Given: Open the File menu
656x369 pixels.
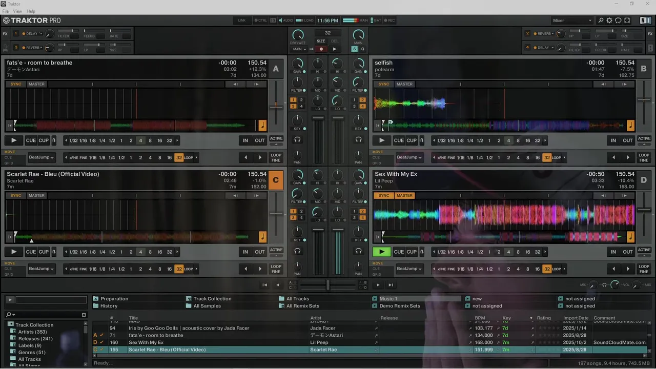Looking at the screenshot, I should [x=6, y=11].
